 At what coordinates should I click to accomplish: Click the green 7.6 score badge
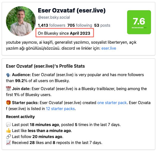point(139,22)
